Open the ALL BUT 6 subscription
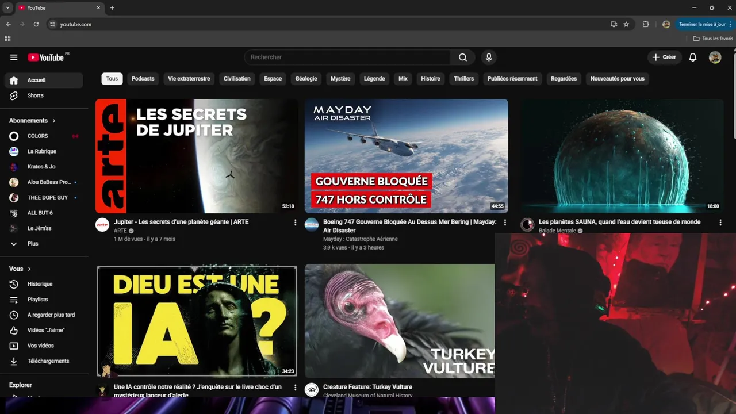736x414 pixels. (x=44, y=213)
